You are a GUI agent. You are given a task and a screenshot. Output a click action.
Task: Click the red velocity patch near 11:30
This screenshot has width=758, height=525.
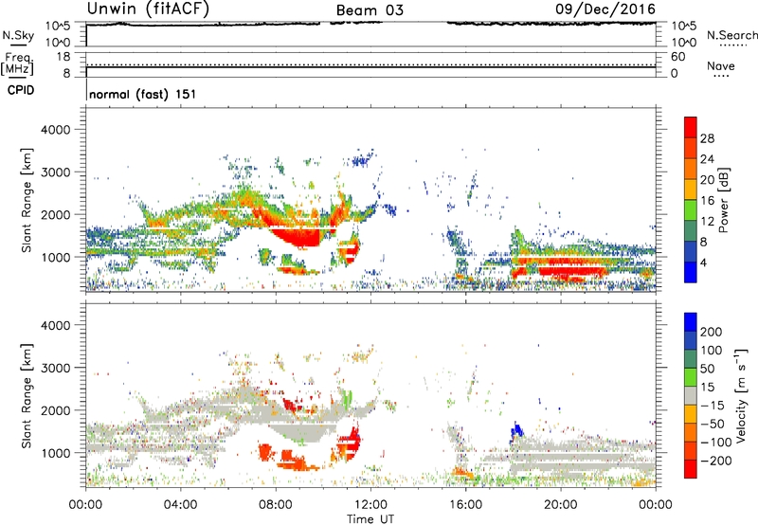click(352, 441)
